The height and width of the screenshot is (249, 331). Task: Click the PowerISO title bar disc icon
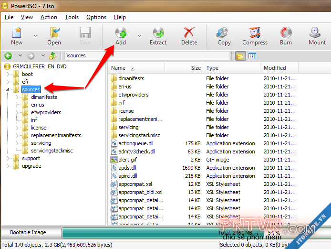pos(5,6)
